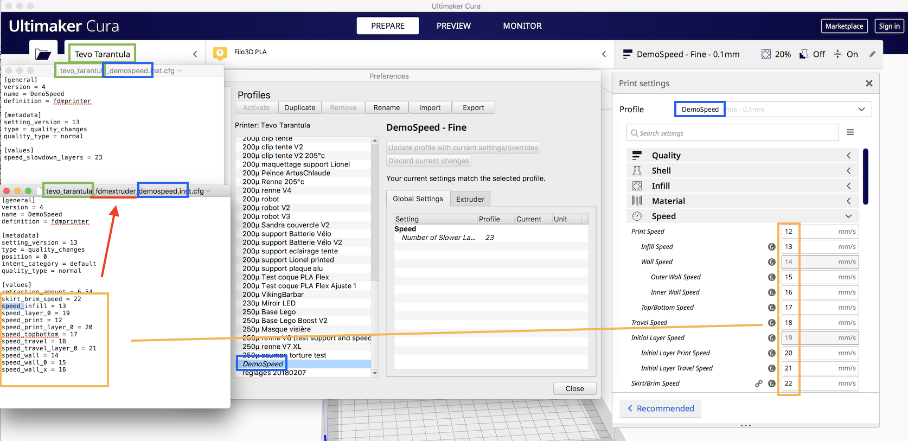
Task: Click the Search settings field
Action: point(732,133)
